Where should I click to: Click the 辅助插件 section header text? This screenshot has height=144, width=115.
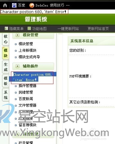30,66
